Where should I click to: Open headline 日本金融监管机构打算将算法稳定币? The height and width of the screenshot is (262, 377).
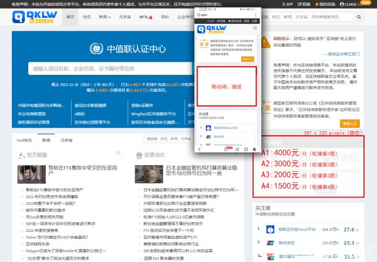(x=201, y=170)
